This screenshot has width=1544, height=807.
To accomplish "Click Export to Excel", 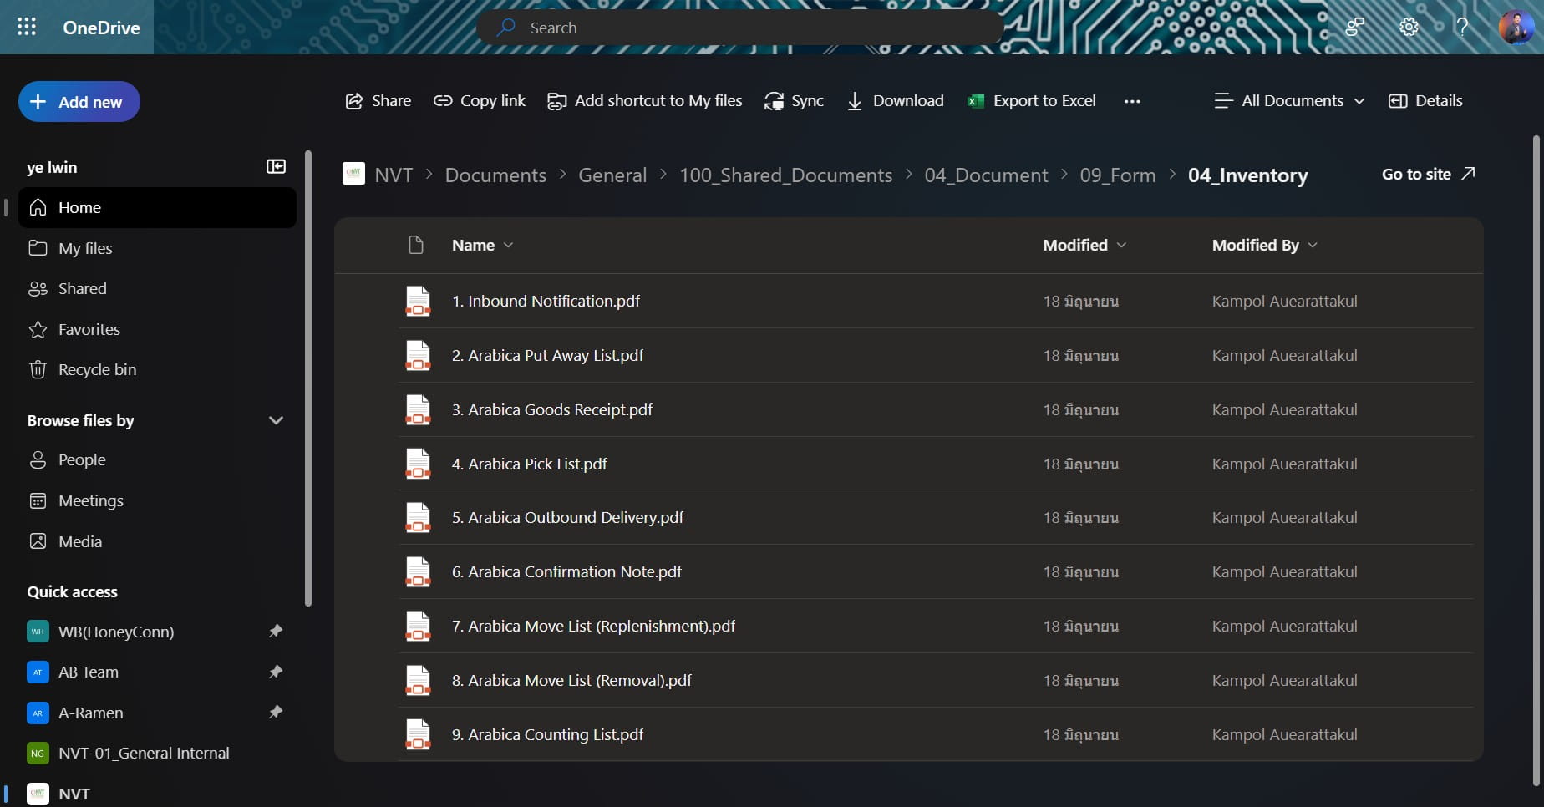I will [1032, 101].
